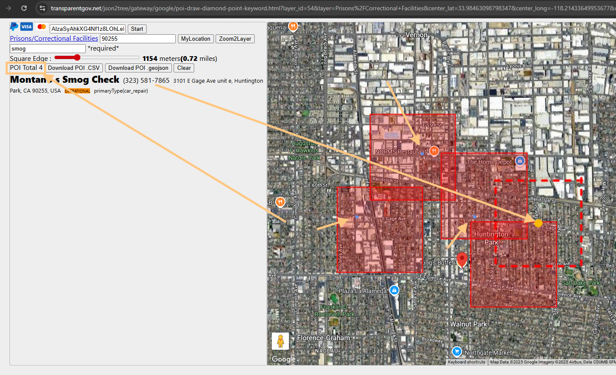Open Prisons/Correctional Facilities layer link
The width and height of the screenshot is (616, 375).
(x=54, y=39)
